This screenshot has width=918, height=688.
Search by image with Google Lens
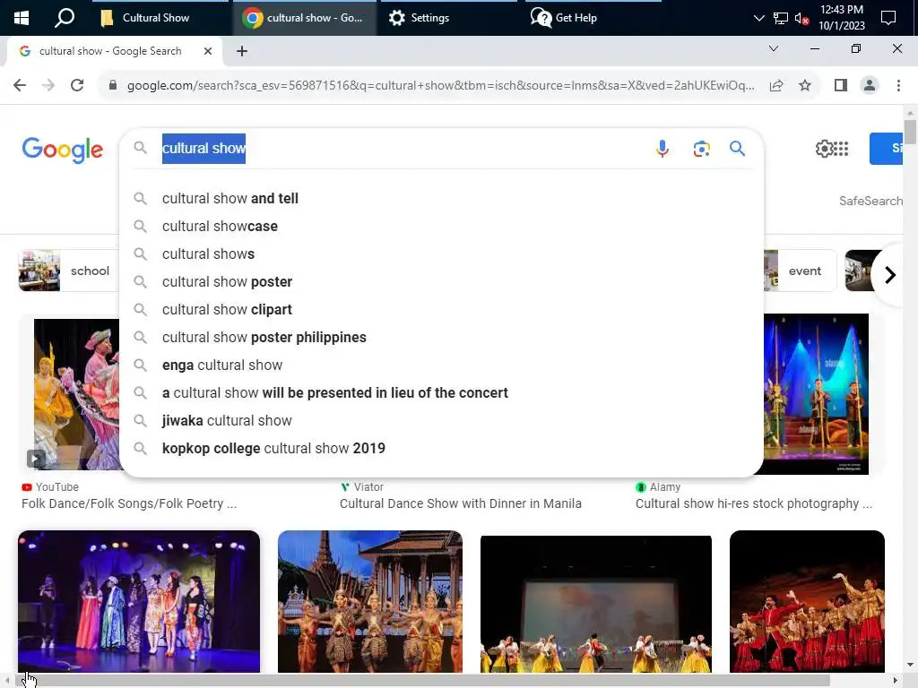click(701, 149)
